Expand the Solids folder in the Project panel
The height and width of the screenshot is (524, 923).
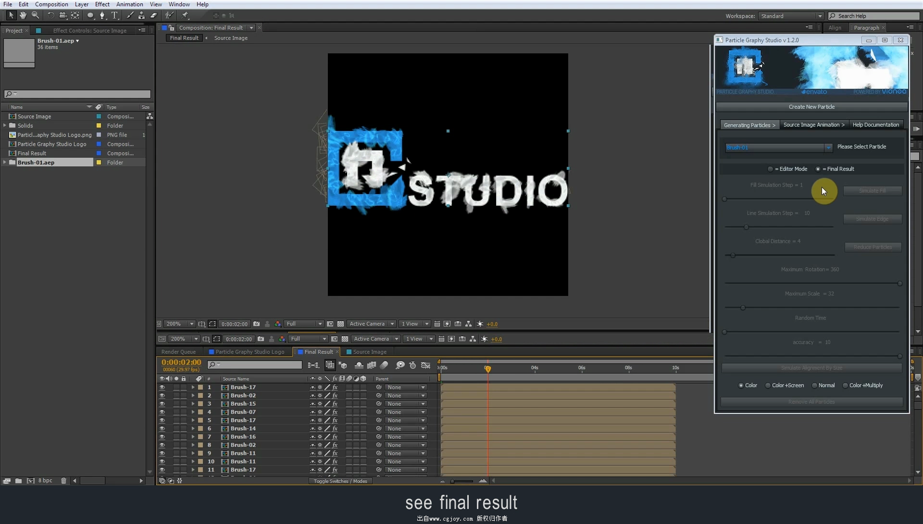pyautogui.click(x=5, y=125)
